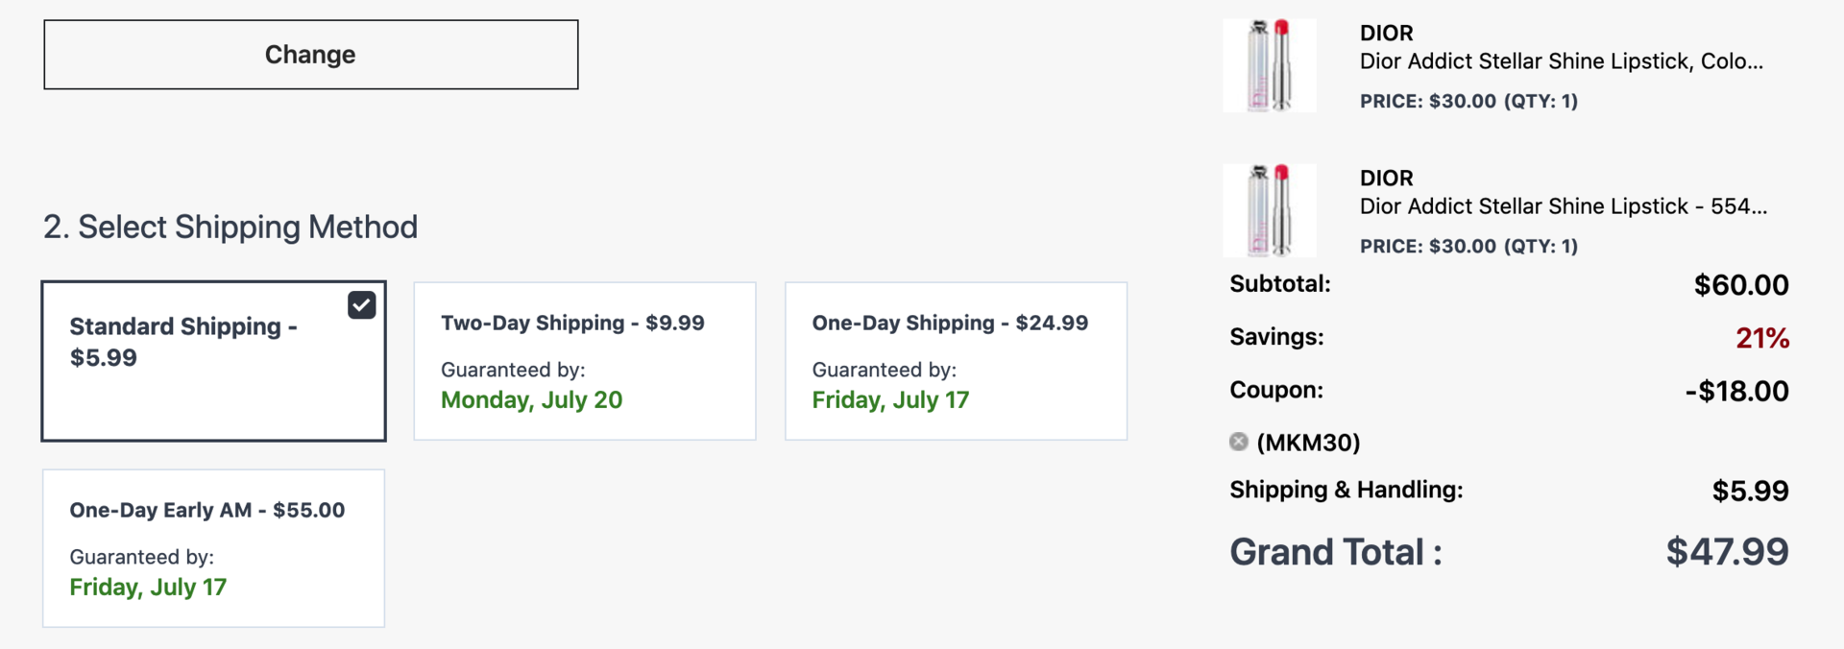
Task: Pick One-Day Early AM shipping option
Action: 213,548
